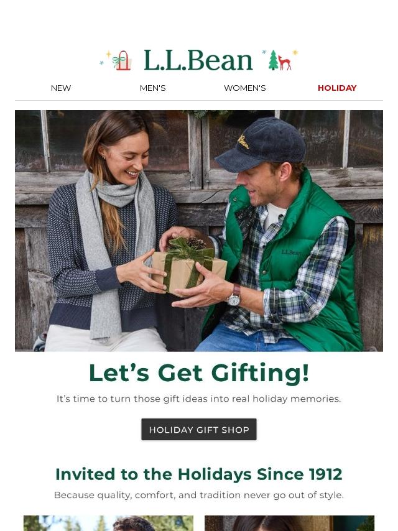Open the NEW navigation link
This screenshot has height=531, width=398.
click(x=61, y=88)
